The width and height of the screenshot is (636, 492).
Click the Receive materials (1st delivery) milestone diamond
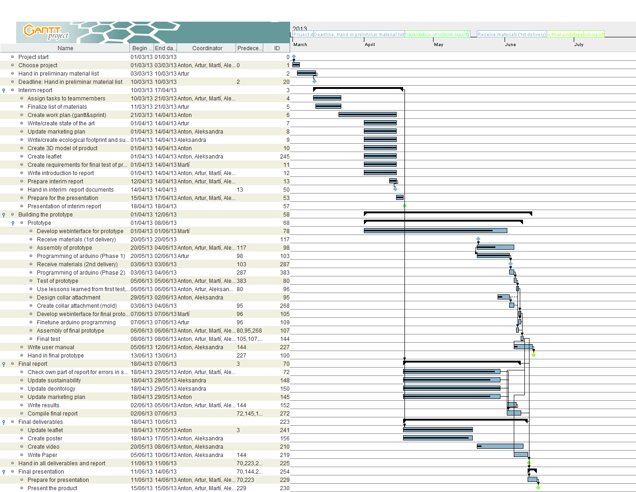tap(478, 239)
